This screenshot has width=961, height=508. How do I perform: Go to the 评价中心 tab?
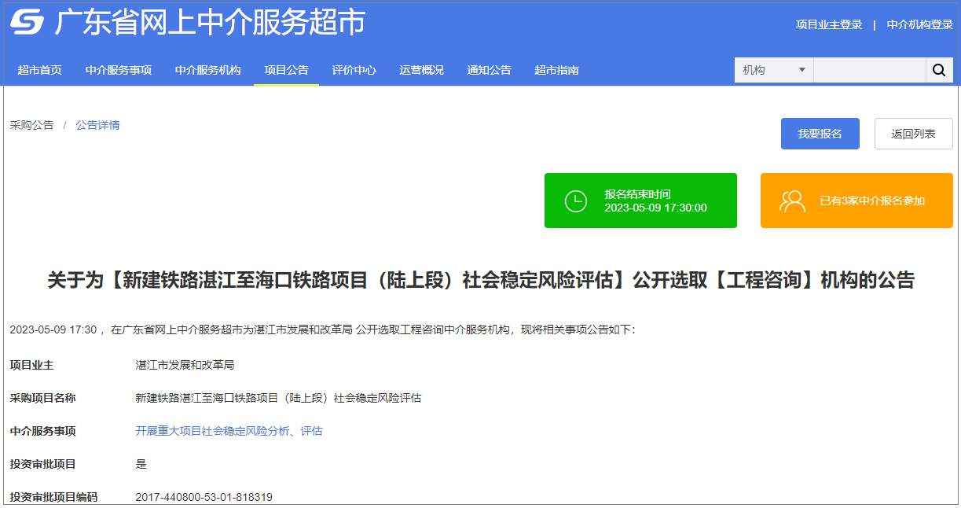click(x=354, y=70)
